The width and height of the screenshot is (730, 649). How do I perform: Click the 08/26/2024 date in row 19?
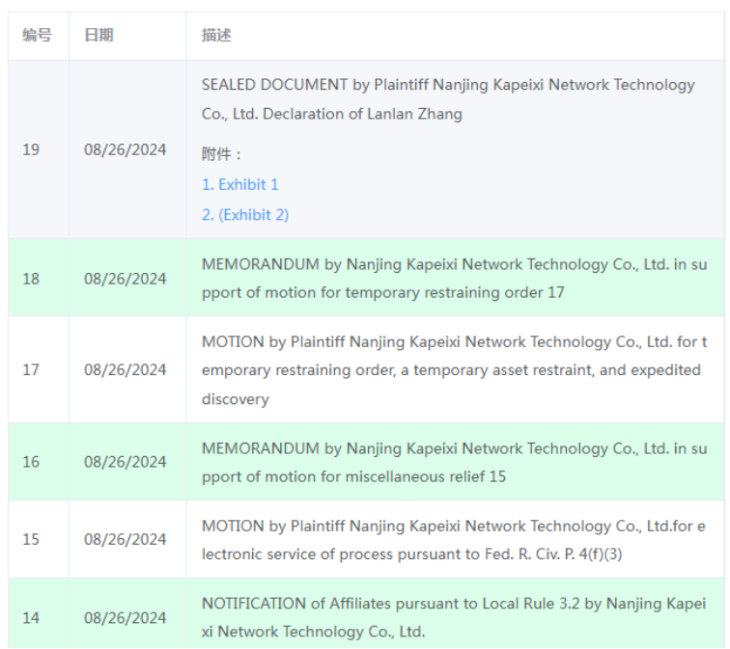click(x=125, y=149)
